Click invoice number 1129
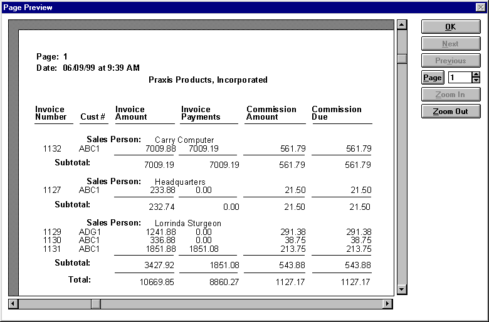 [52, 232]
